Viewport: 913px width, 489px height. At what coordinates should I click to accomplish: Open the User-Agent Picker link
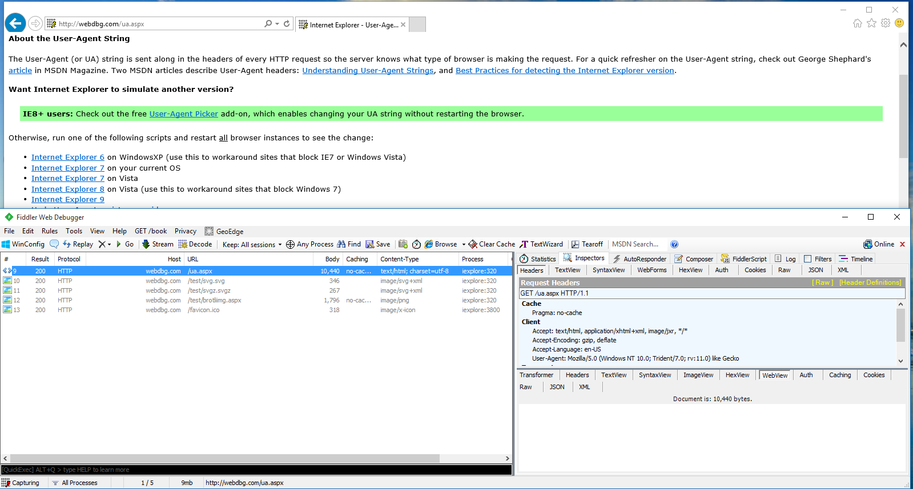184,114
